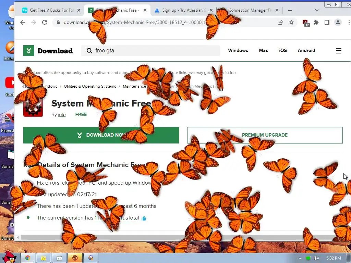351x263 pixels.
Task: Close the Atlassian sign up tab
Action: 211,10
